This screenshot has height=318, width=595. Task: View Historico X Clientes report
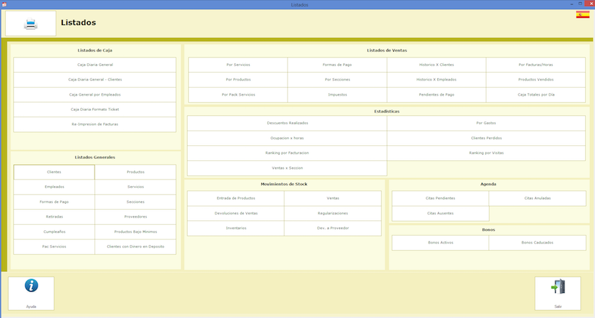[x=436, y=65]
